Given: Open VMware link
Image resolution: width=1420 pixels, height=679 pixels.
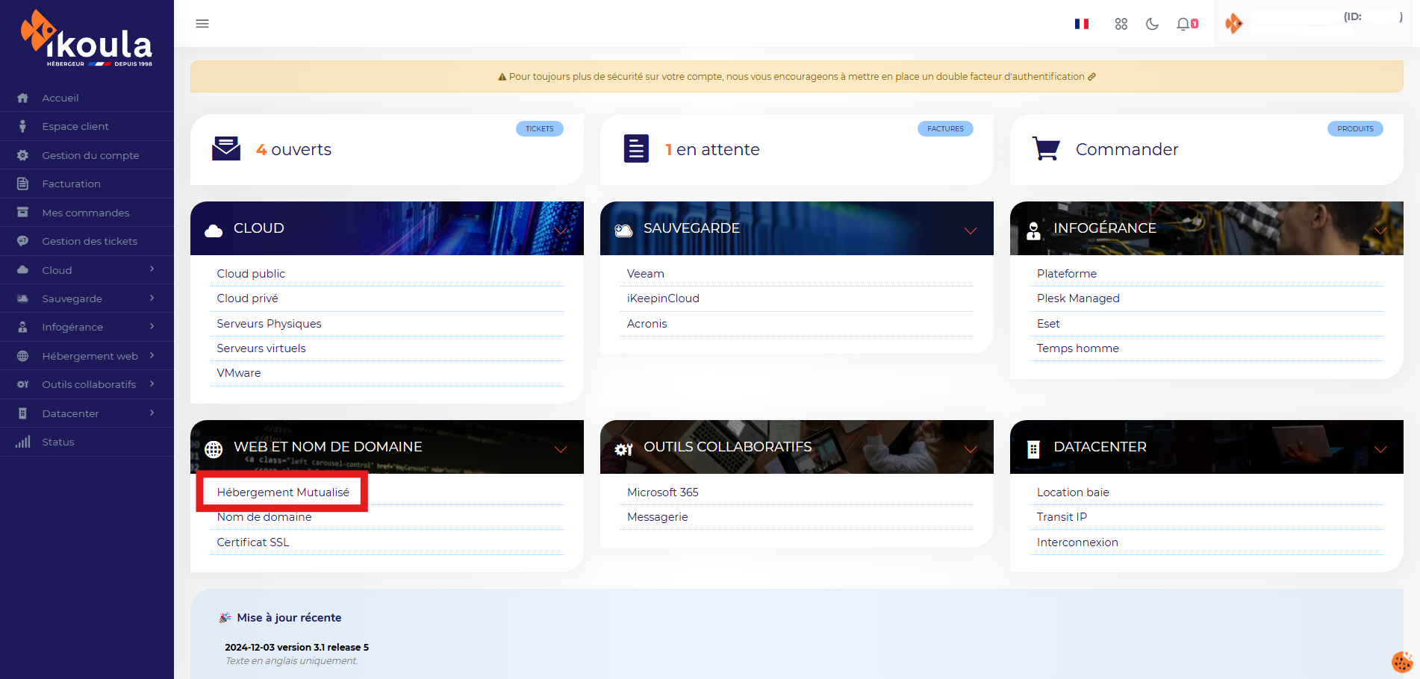Looking at the screenshot, I should [239, 373].
